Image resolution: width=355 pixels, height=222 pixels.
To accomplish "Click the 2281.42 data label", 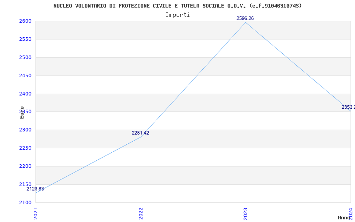I will point(140,133).
